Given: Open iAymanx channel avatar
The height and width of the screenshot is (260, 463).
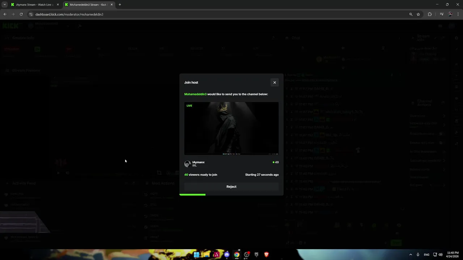Looking at the screenshot, I should 187,164.
